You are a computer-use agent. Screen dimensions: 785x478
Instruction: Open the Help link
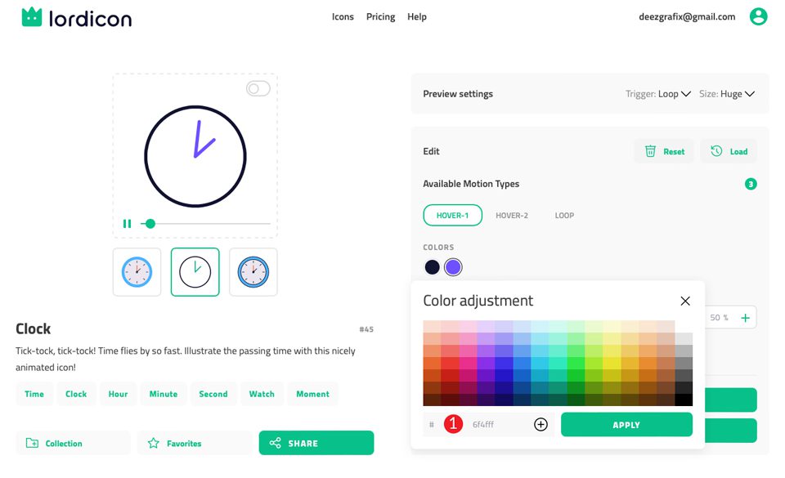tap(417, 16)
